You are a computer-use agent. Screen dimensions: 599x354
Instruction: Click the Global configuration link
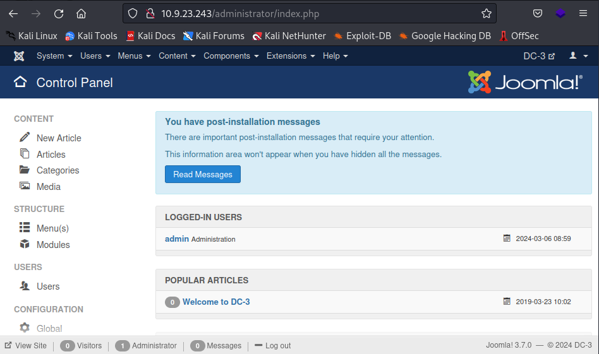tap(49, 328)
